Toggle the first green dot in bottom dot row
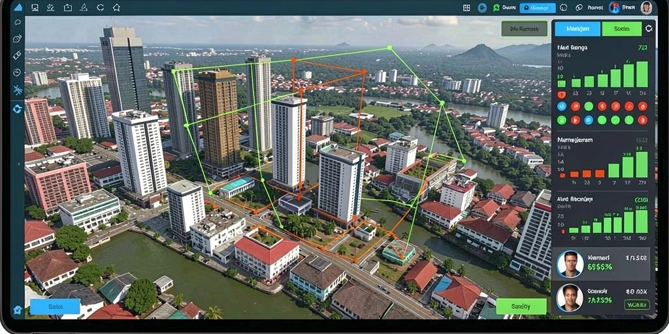Screen dimensions: 669x334 pos(561,120)
